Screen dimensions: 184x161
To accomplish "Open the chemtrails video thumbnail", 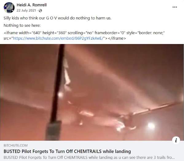I will point(92,92).
